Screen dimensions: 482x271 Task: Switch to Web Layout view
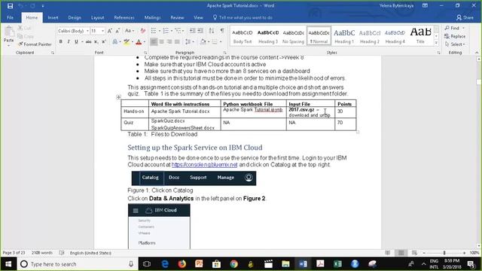coord(414,253)
